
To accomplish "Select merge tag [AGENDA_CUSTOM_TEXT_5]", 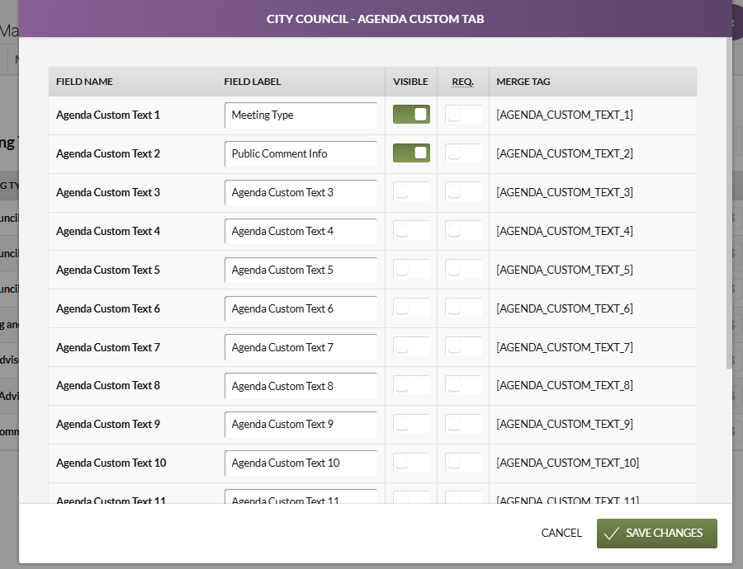I will click(565, 270).
